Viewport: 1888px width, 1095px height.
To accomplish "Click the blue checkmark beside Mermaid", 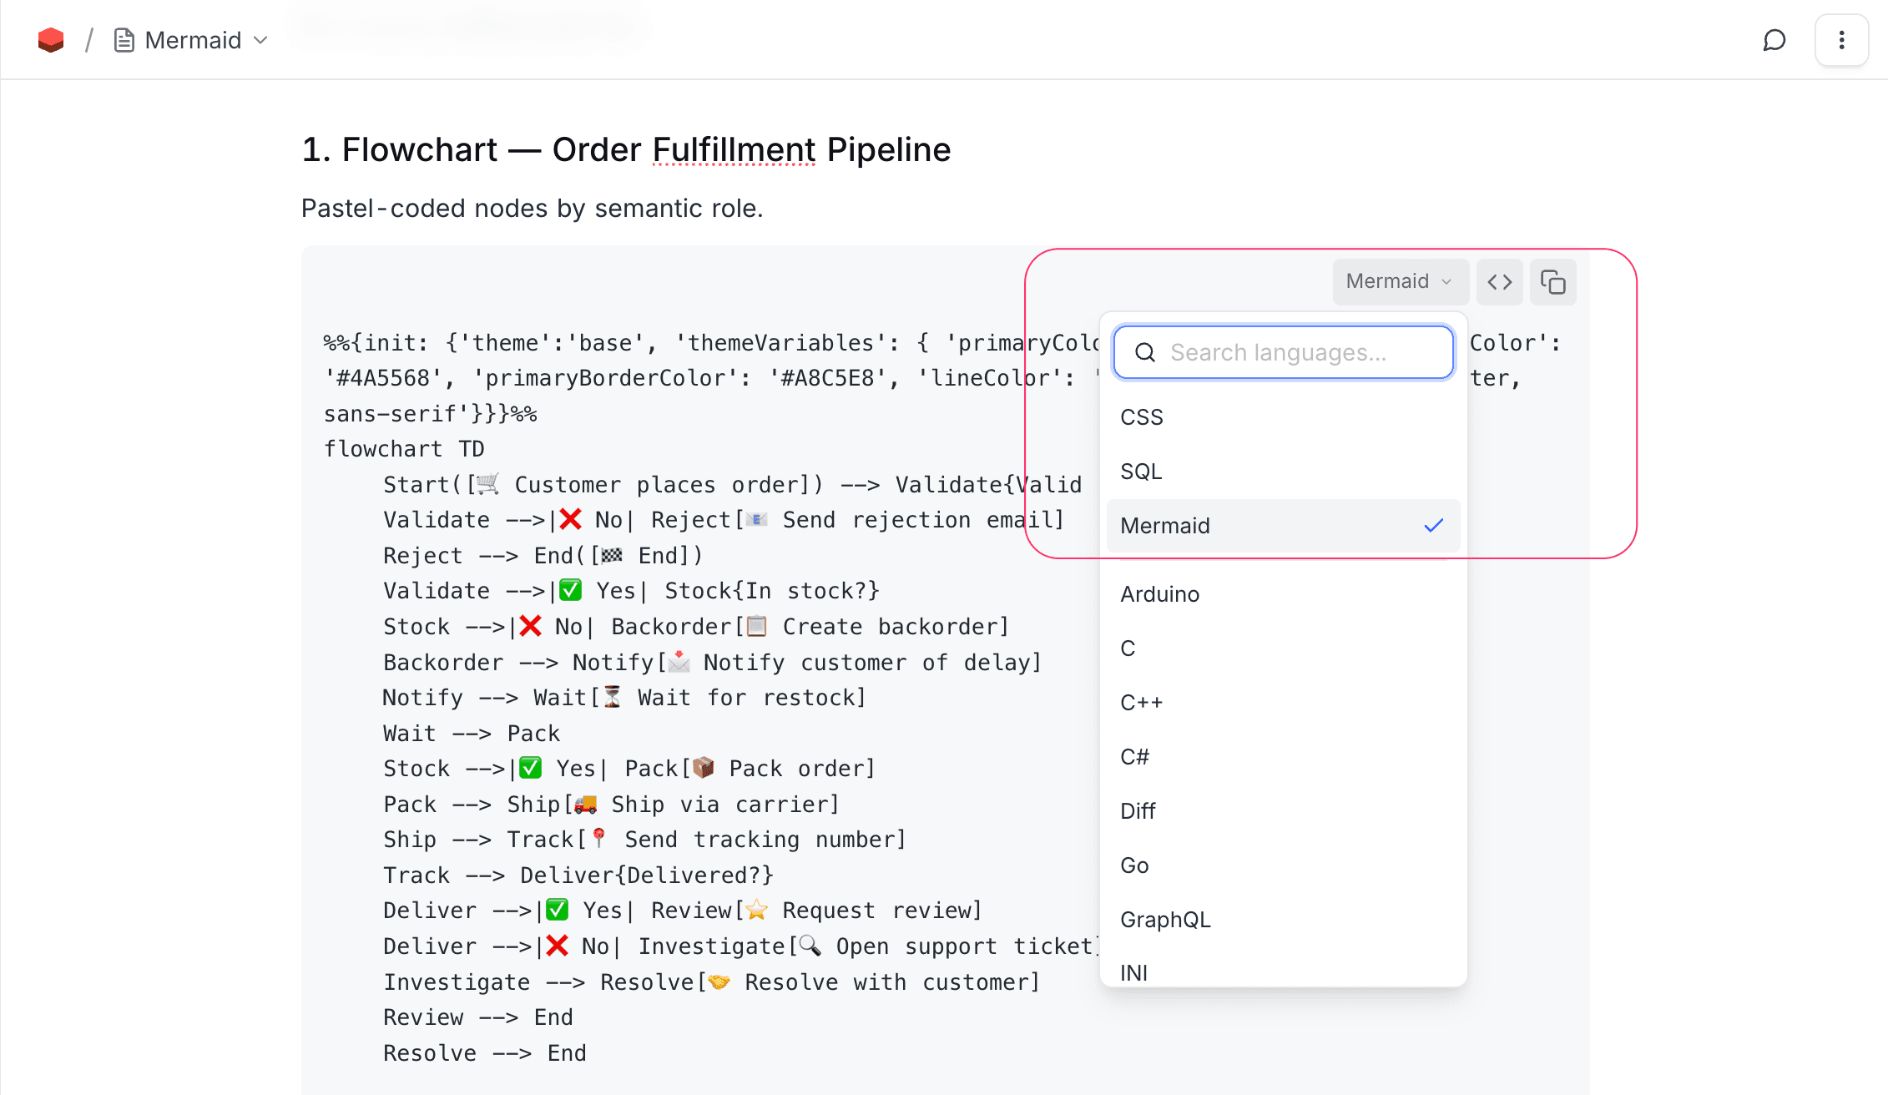I will coord(1433,526).
